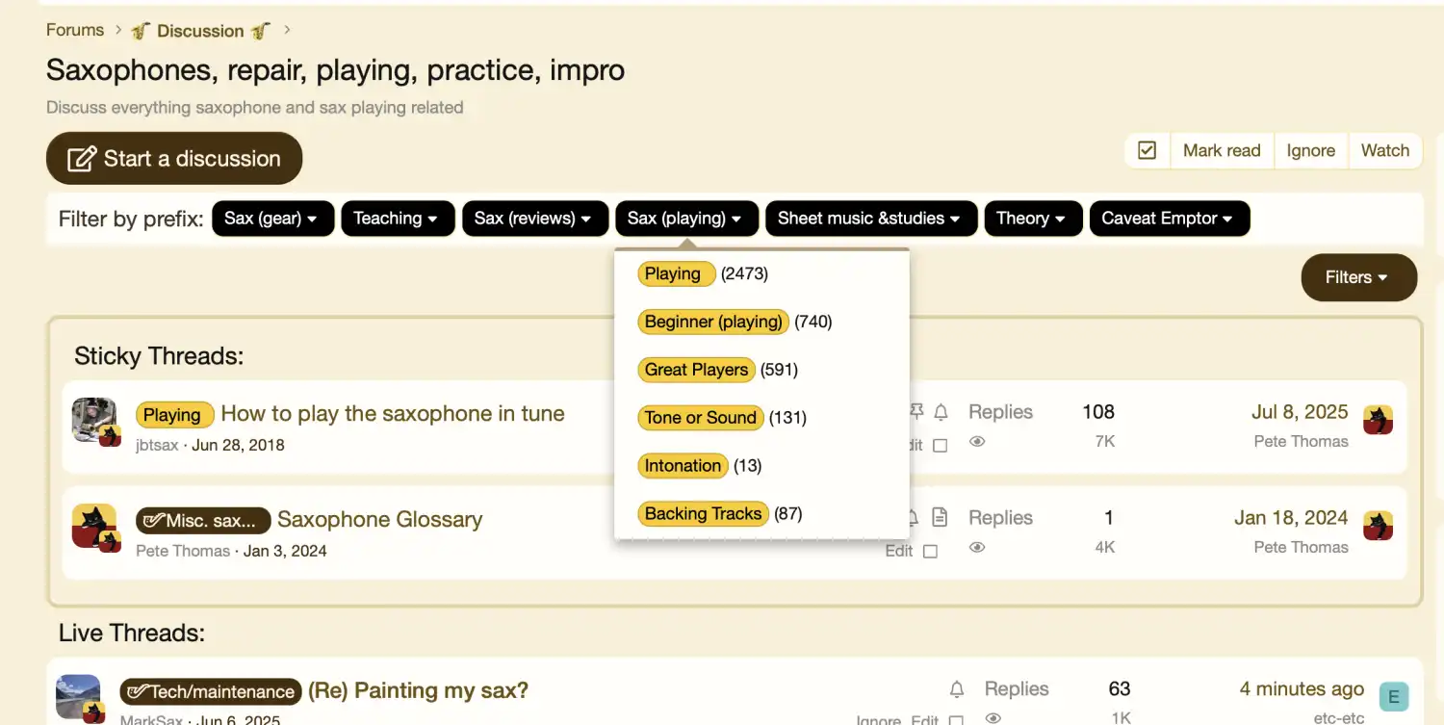
Task: Open the Saxophone Glossary thread title
Action: [x=379, y=520]
